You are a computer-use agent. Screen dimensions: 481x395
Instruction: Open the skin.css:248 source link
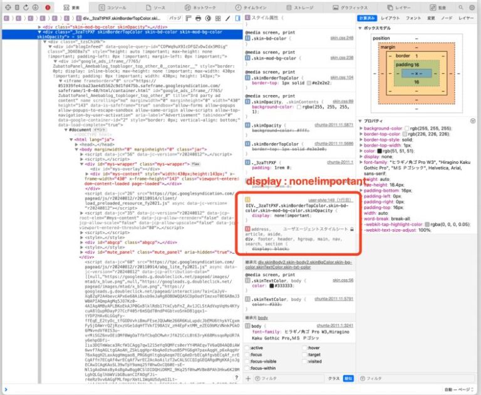342,38
